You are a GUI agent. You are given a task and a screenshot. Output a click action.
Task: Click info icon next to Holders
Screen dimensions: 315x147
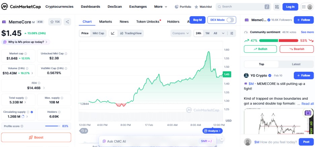pos(59,112)
